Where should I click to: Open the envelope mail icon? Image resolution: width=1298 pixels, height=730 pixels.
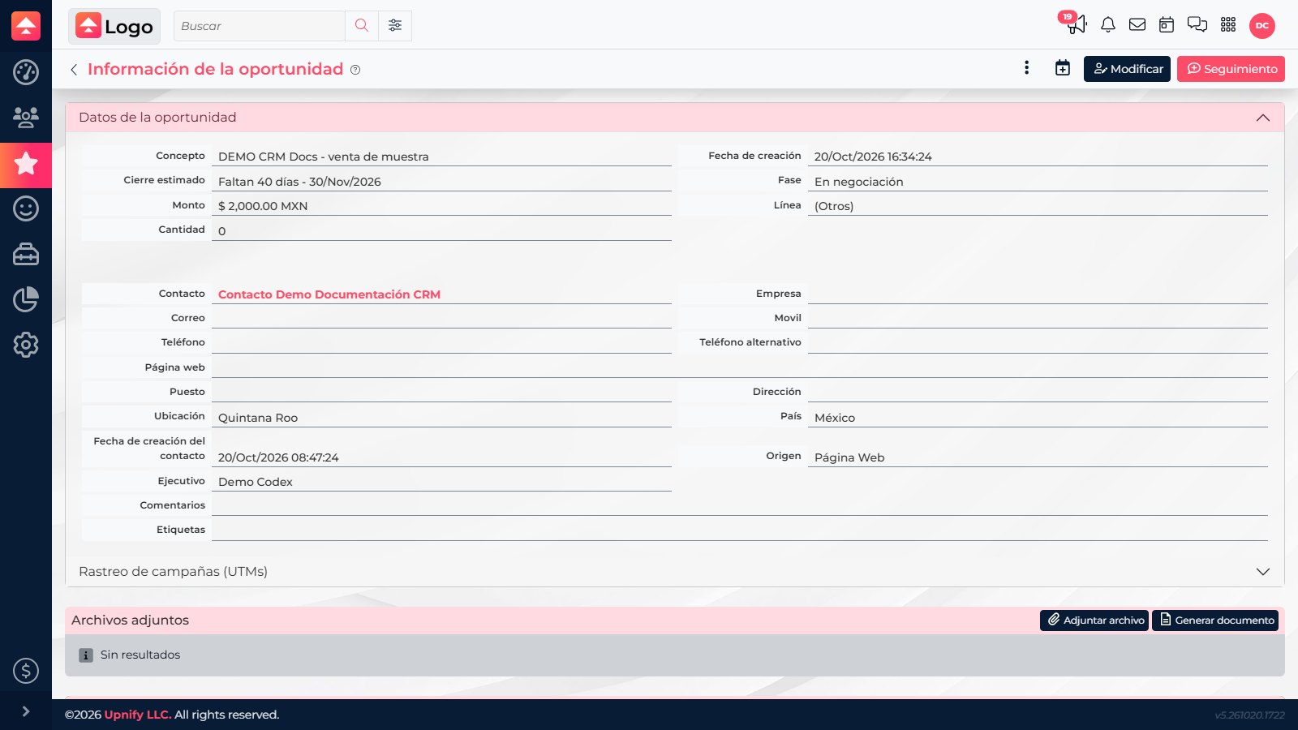1137,25
